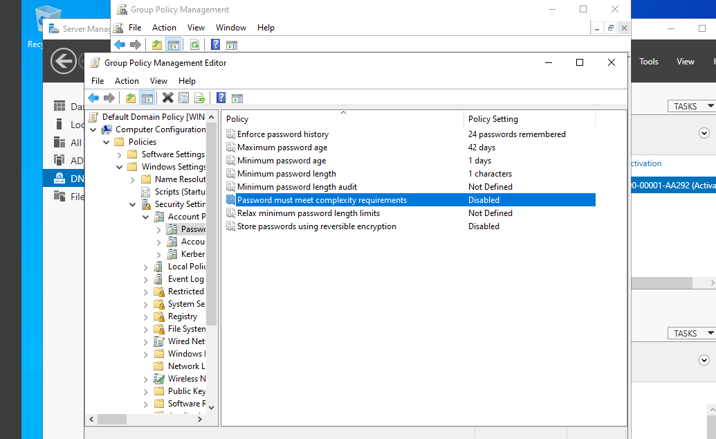Select the Minimum password length policy
This screenshot has width=716, height=439.
pyautogui.click(x=286, y=174)
